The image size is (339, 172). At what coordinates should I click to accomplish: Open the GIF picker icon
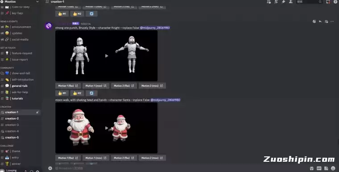pyautogui.click(x=319, y=168)
